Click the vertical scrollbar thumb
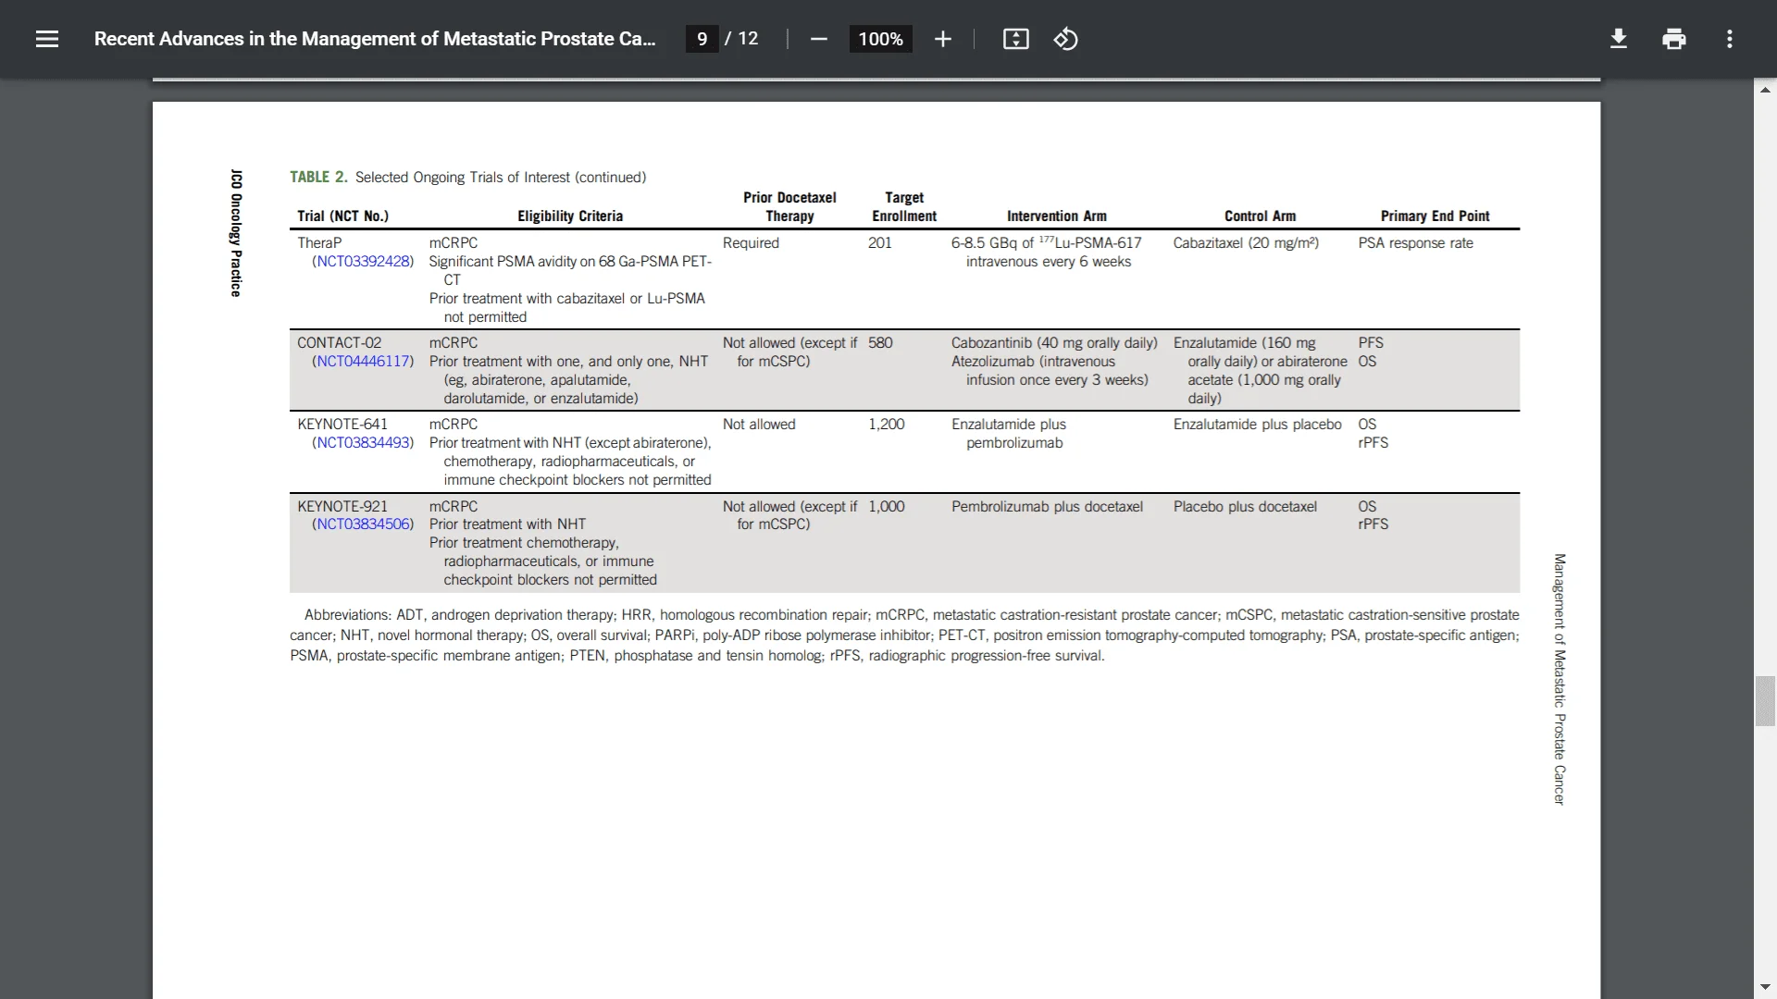This screenshot has height=999, width=1777. pos(1765,701)
